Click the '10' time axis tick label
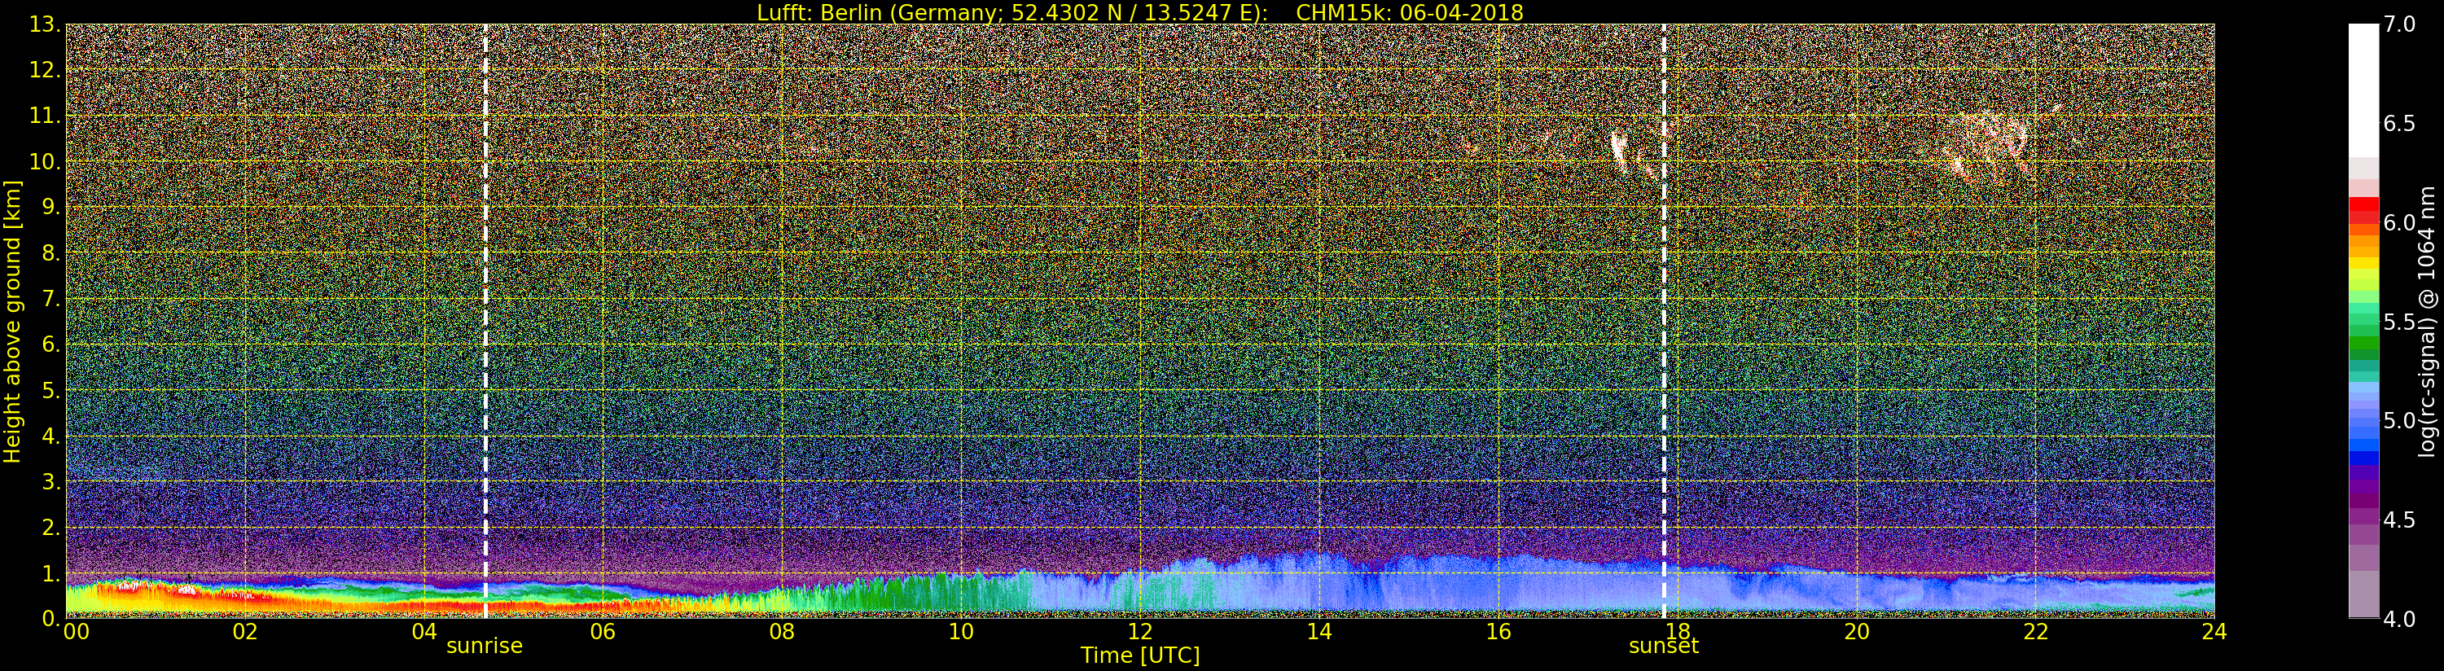2444x671 pixels. (x=961, y=632)
